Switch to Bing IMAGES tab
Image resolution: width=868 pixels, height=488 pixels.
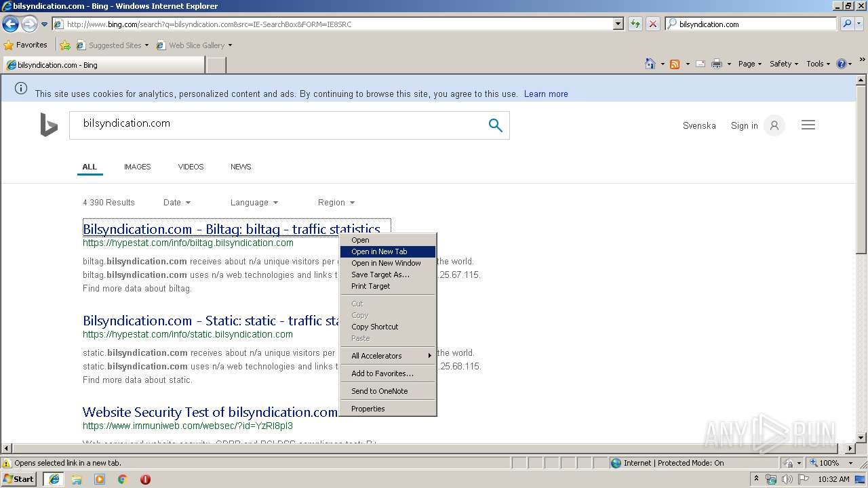coord(137,167)
